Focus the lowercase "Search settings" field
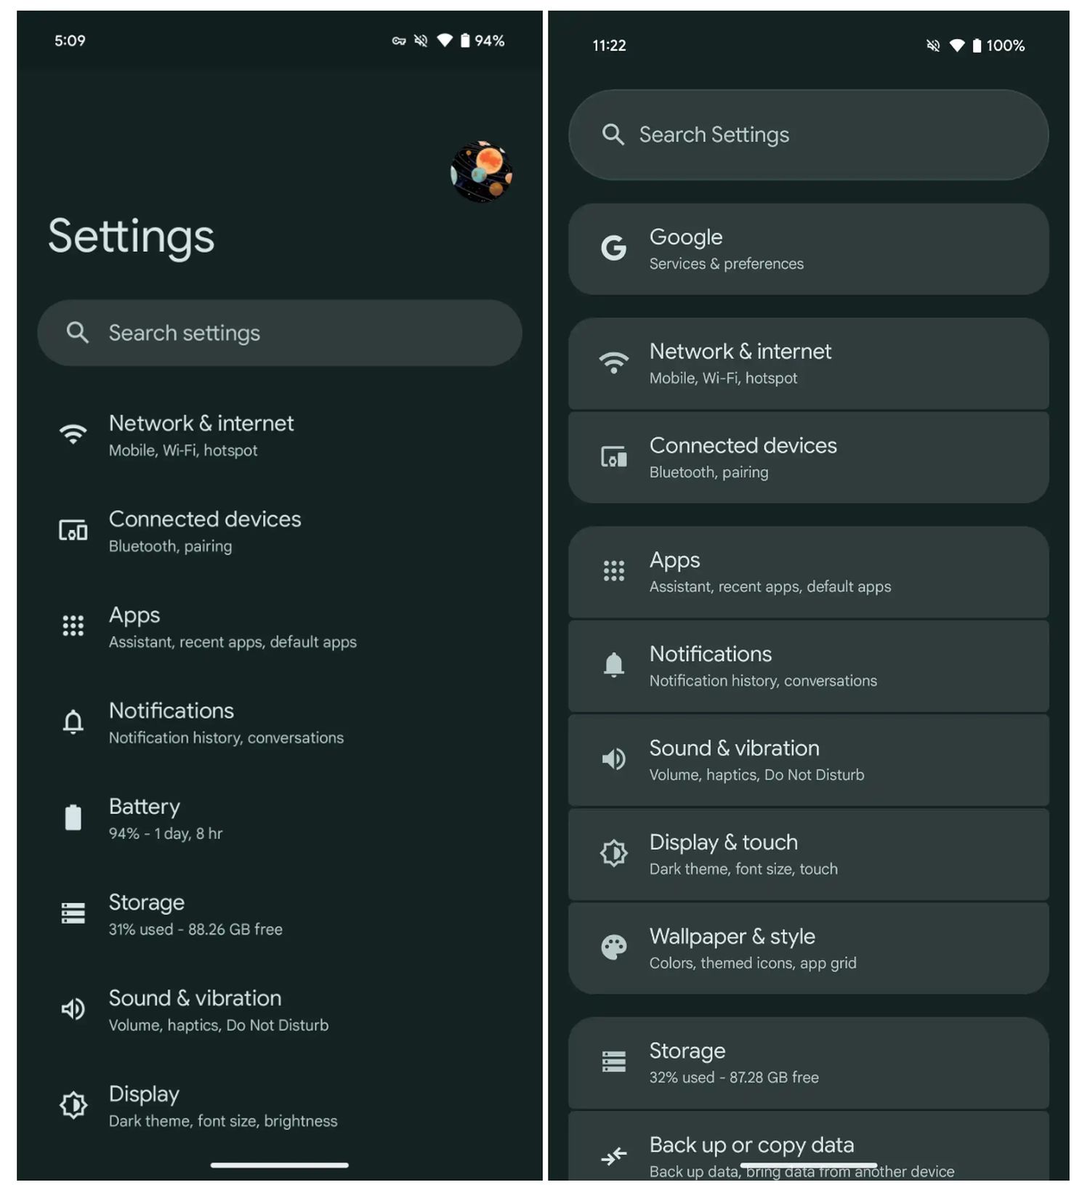The image size is (1090, 1185). point(280,333)
